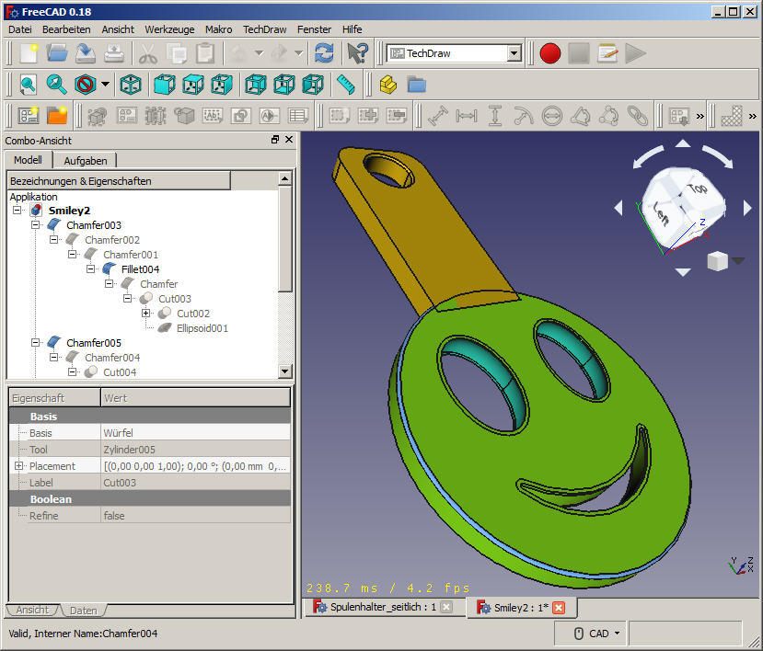Open the redo history dropdown arrow

click(299, 53)
